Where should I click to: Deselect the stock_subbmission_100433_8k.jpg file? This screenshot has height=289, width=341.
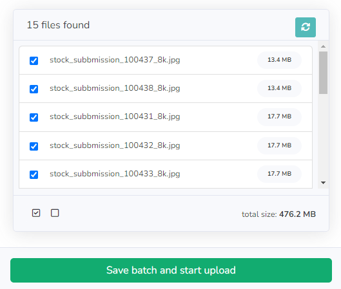click(x=34, y=174)
